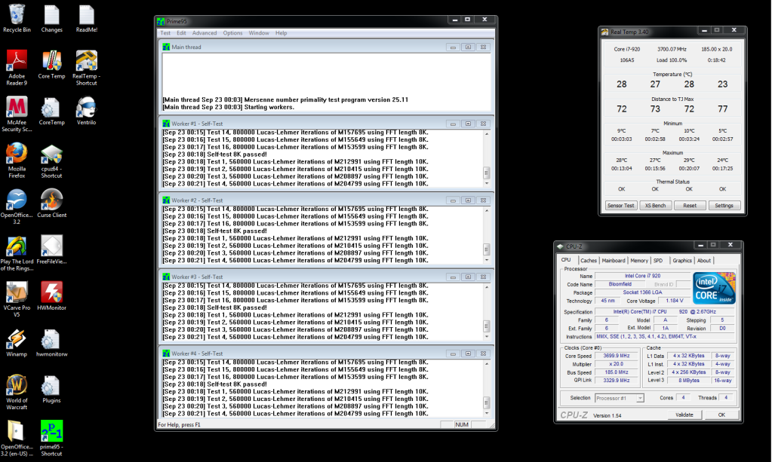Click XS Bench in Real Temp
The height and width of the screenshot is (462, 772).
(x=655, y=206)
